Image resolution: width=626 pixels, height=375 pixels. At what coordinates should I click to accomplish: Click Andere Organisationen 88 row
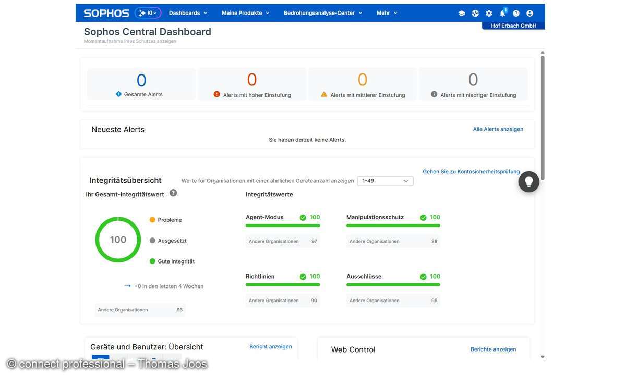pos(393,241)
